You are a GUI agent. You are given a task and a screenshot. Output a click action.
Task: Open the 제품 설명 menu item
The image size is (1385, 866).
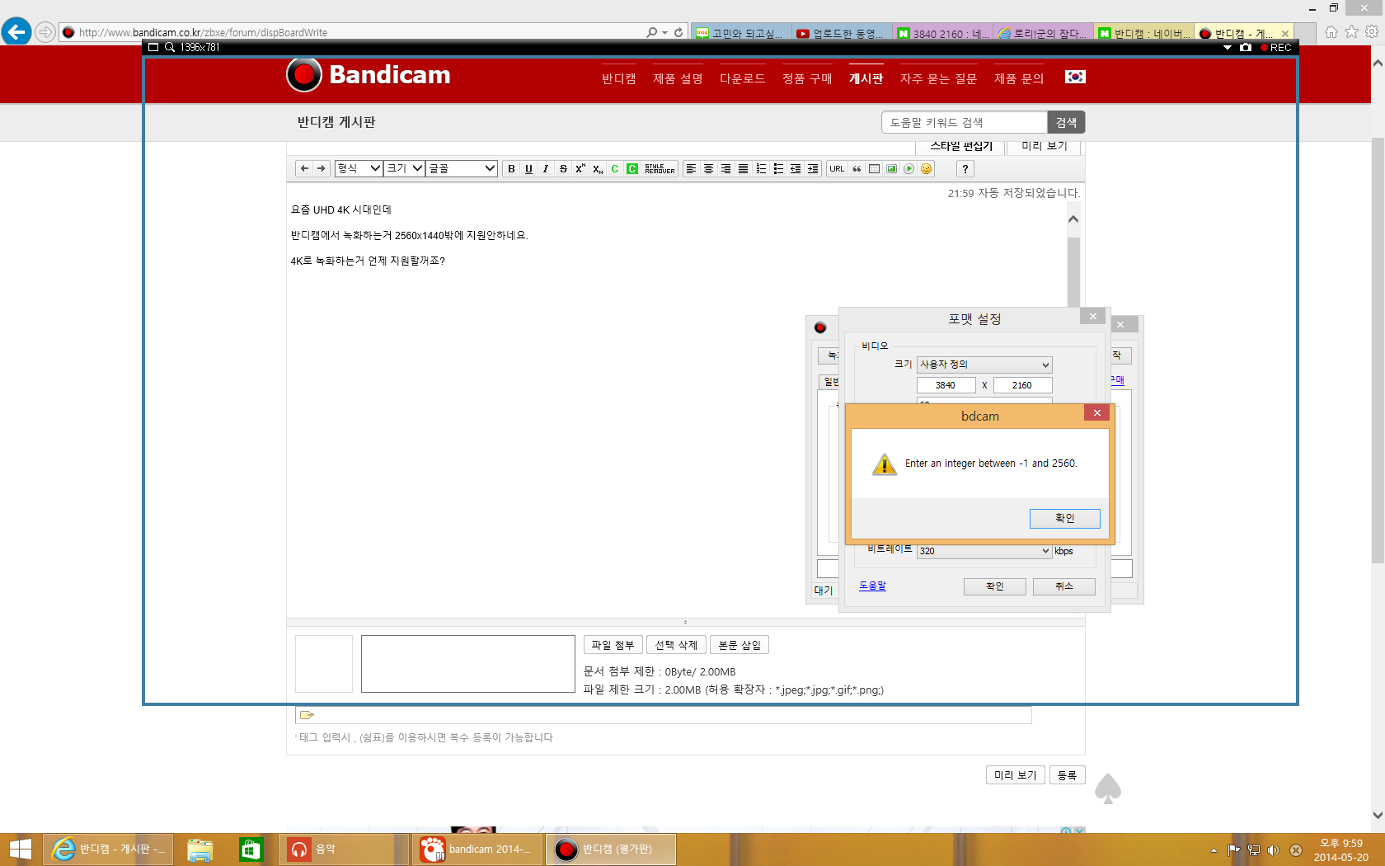[678, 78]
